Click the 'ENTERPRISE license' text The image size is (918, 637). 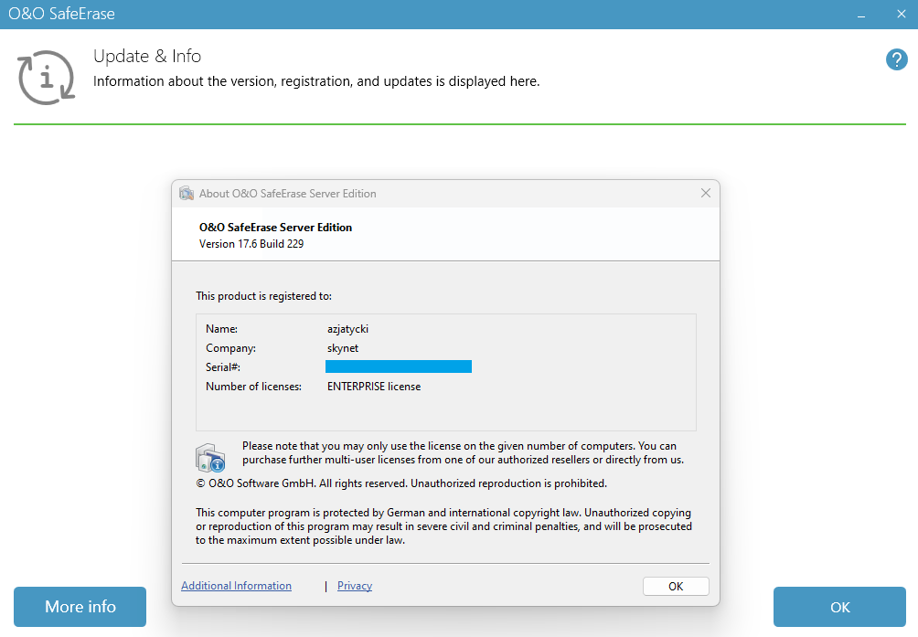[x=374, y=387]
